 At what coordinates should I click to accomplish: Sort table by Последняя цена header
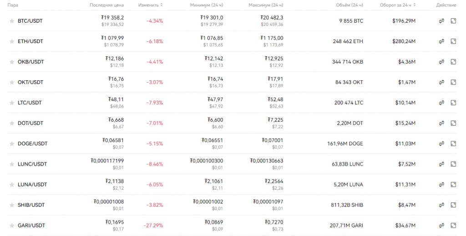(106, 5)
